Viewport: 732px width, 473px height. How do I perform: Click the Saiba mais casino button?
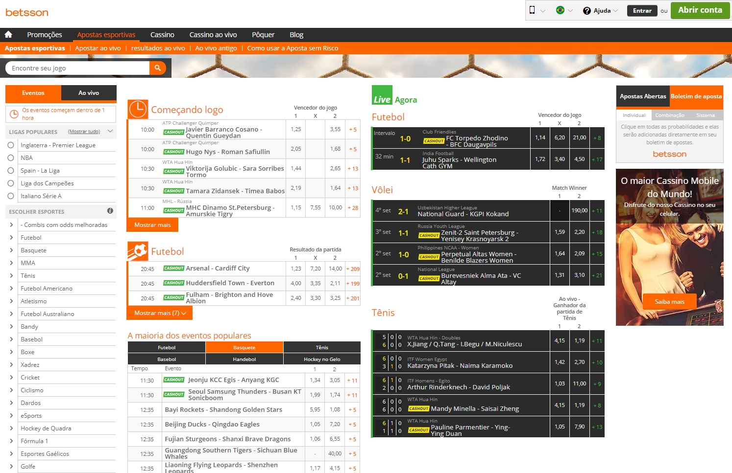point(669,302)
